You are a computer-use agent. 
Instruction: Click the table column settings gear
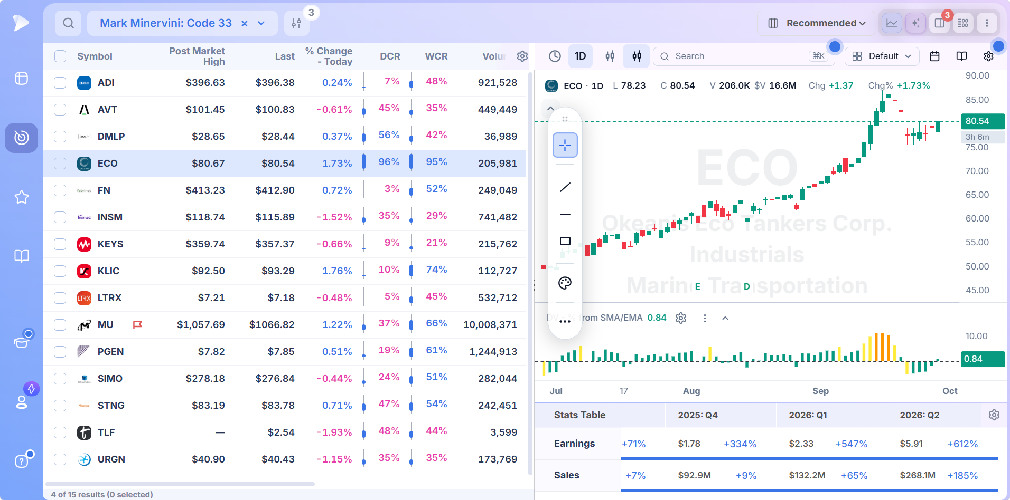click(522, 56)
